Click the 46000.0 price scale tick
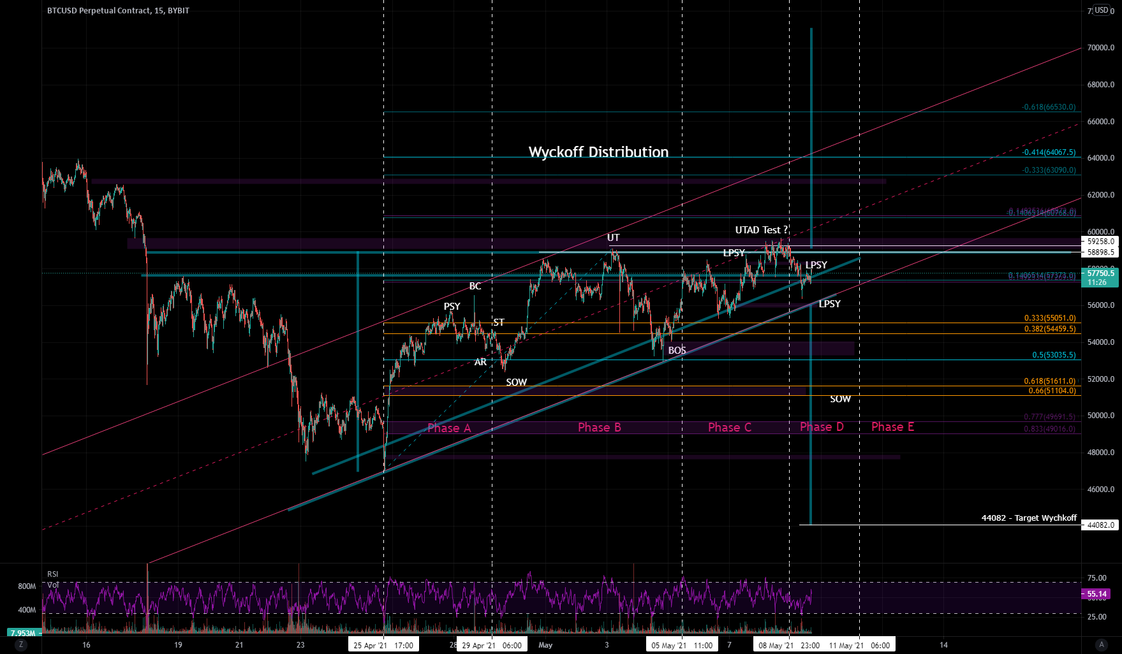1122x654 pixels. (x=1101, y=490)
